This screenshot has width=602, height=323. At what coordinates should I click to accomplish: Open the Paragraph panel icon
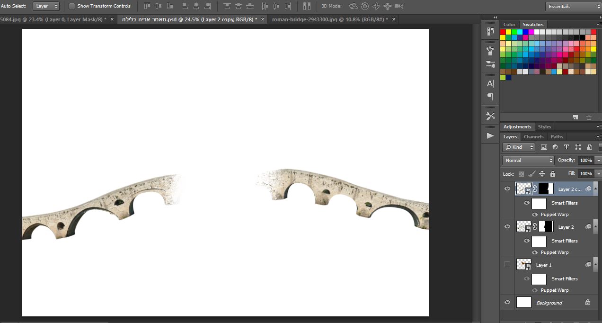pos(490,97)
